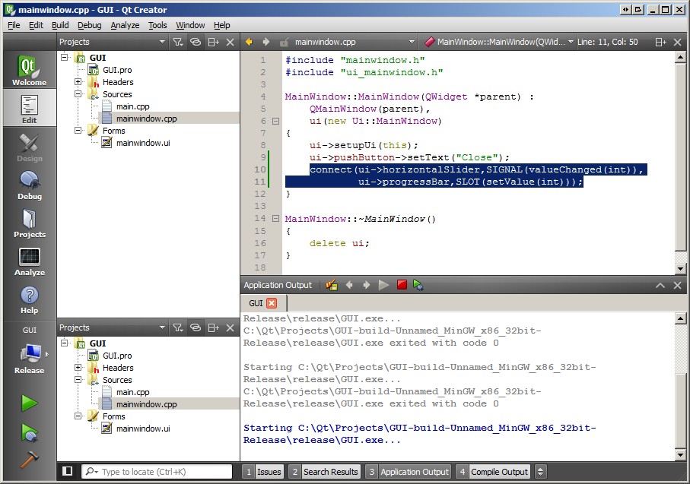Close the Application Output pane
Image resolution: width=690 pixels, height=484 pixels.
pos(678,285)
